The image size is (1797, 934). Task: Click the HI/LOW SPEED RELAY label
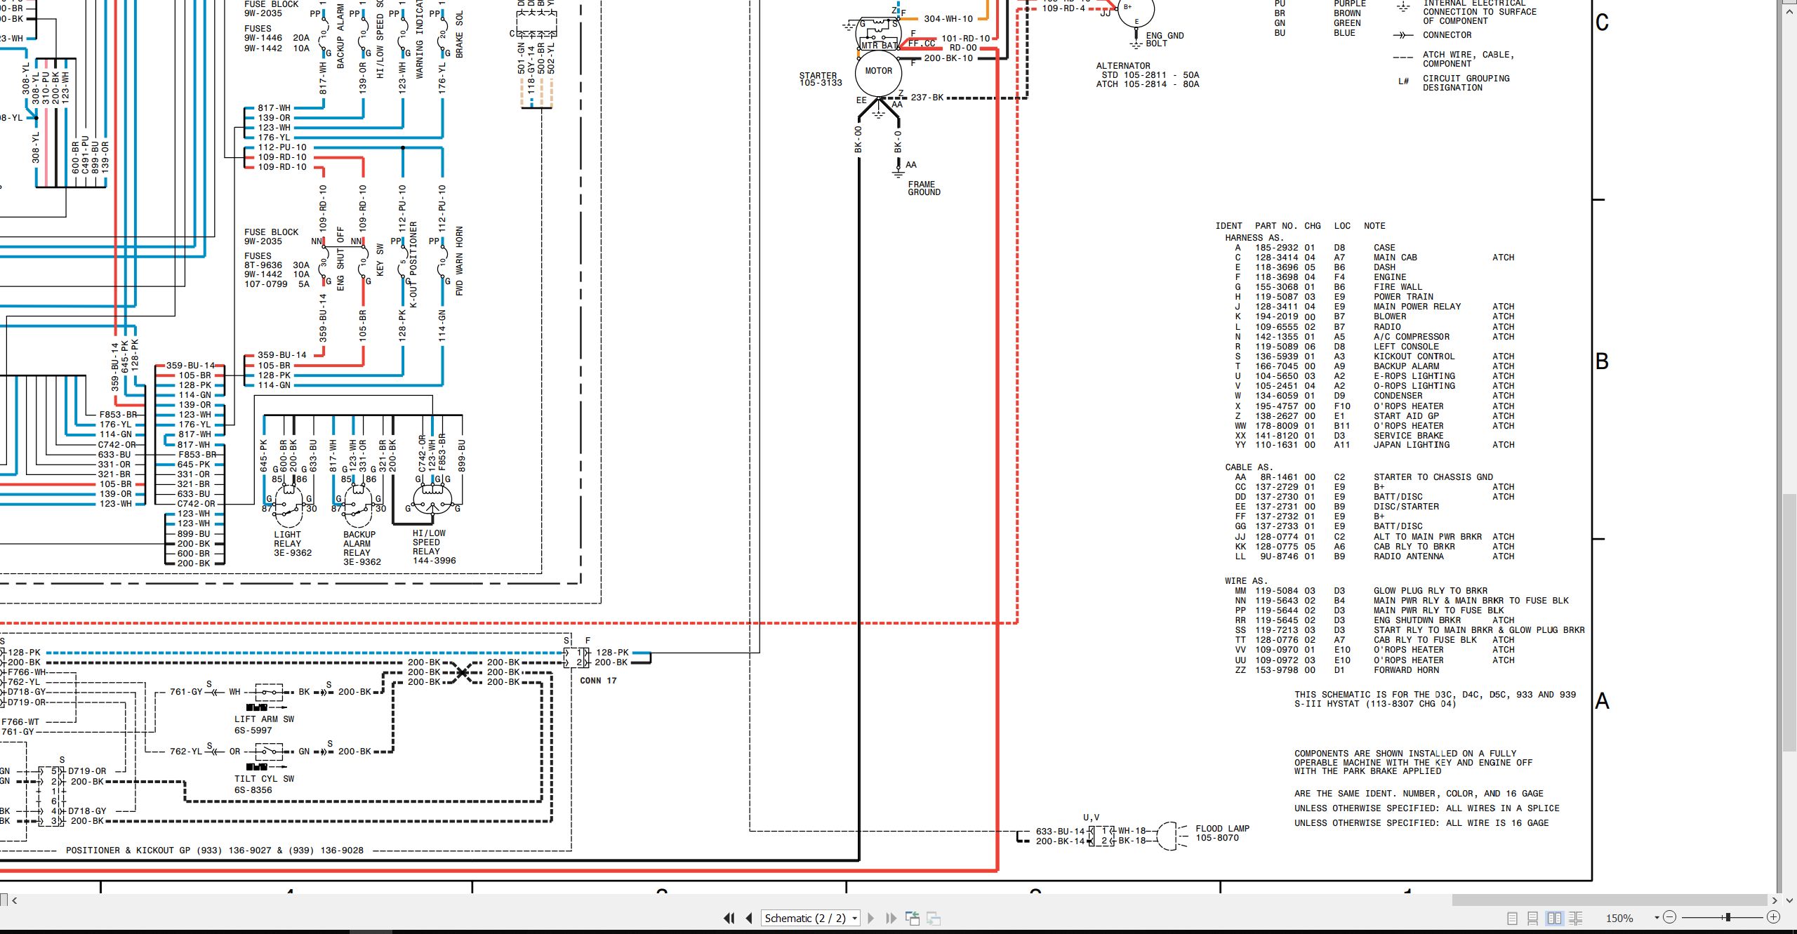coord(434,547)
